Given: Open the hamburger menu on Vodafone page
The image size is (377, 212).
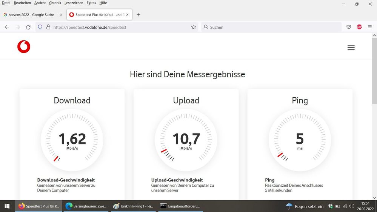Looking at the screenshot, I should click(x=351, y=48).
